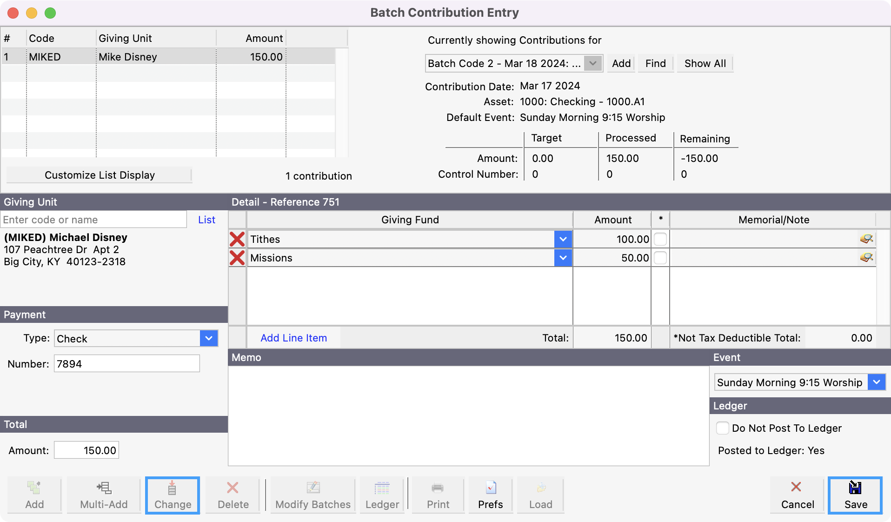Enable Do Not Post To Ledger
The height and width of the screenshot is (522, 891).
[722, 428]
